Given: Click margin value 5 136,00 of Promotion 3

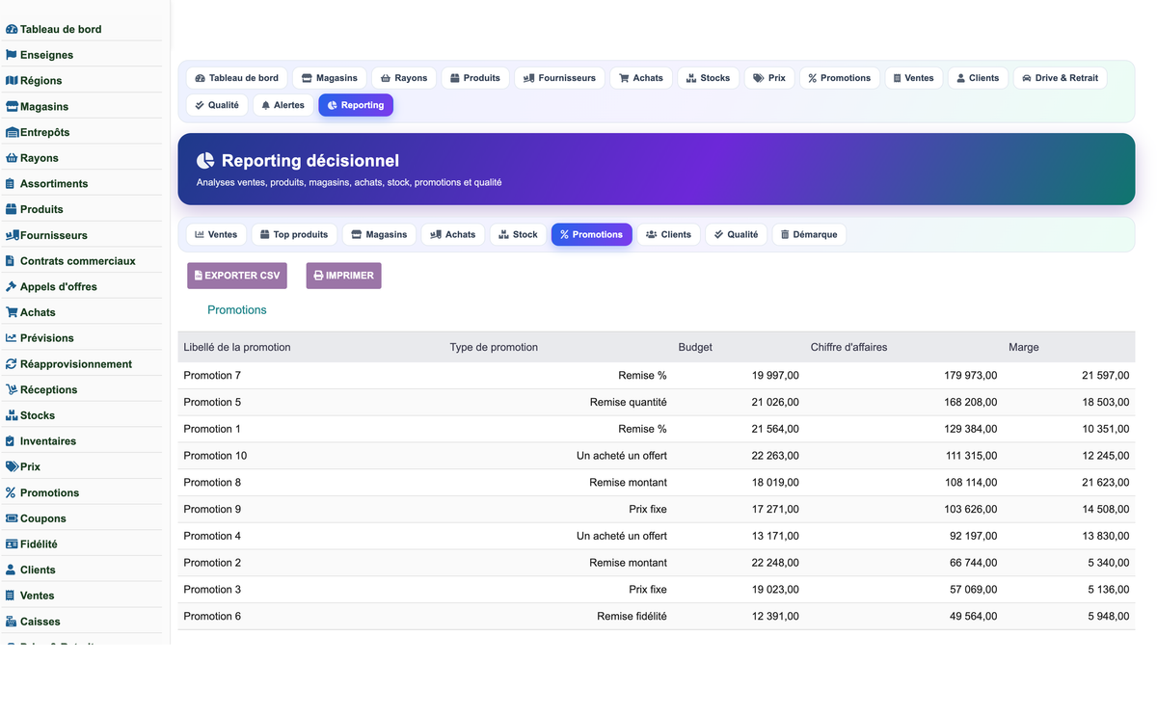Looking at the screenshot, I should pos(1109,590).
